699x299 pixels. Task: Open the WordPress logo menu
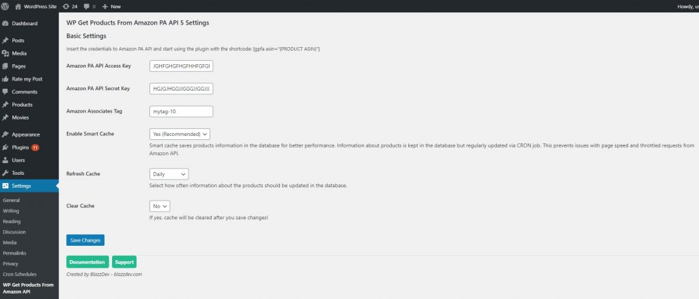tap(5, 6)
